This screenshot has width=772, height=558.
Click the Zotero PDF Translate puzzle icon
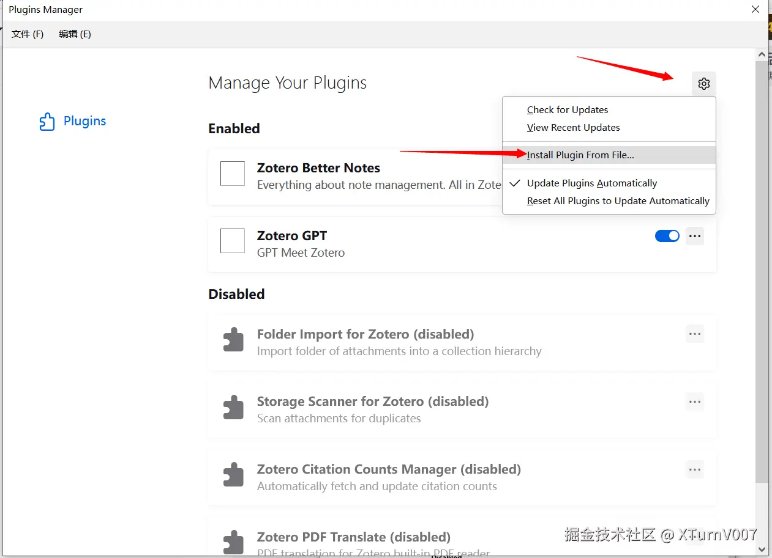(233, 542)
